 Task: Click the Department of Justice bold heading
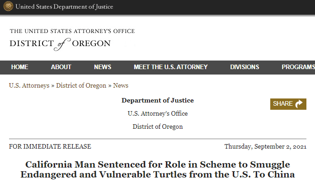[x=158, y=100]
